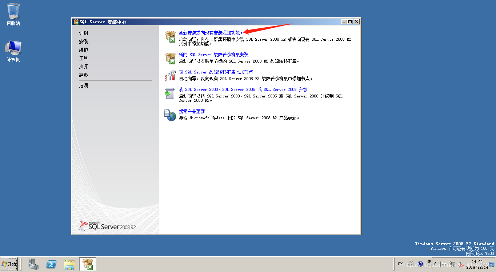Close the SQL Server 安装中心 window
496x272 pixels.
pyautogui.click(x=357, y=22)
